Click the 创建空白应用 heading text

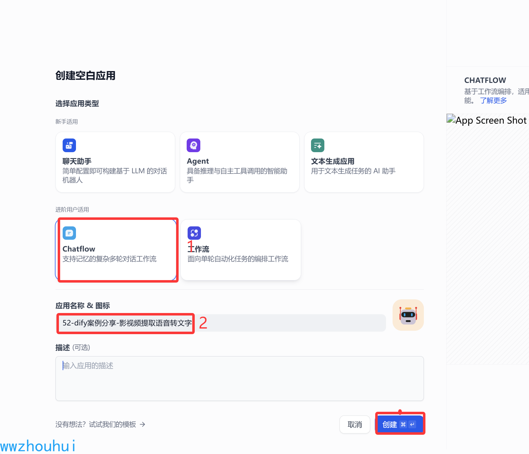point(85,75)
